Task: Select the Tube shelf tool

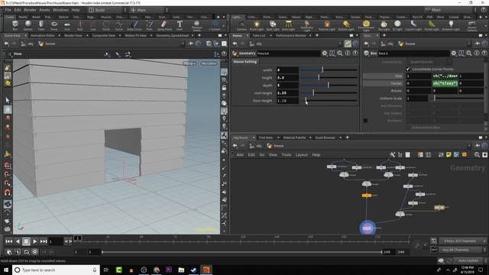Action: (x=41, y=25)
